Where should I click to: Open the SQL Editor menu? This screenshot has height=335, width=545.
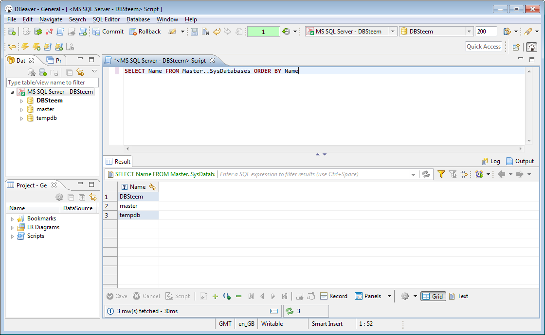point(106,19)
